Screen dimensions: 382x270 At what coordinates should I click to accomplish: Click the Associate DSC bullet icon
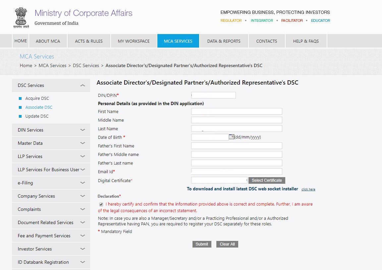(x=20, y=107)
